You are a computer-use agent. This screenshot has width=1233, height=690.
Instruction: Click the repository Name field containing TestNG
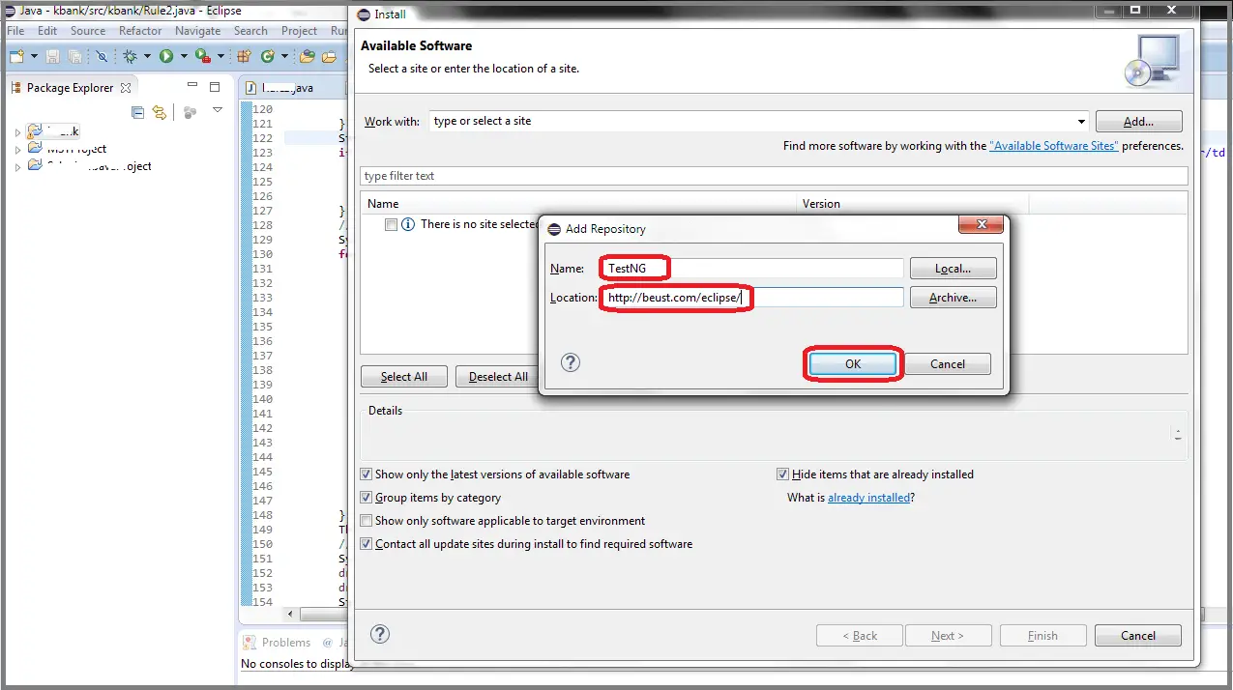[x=753, y=269]
